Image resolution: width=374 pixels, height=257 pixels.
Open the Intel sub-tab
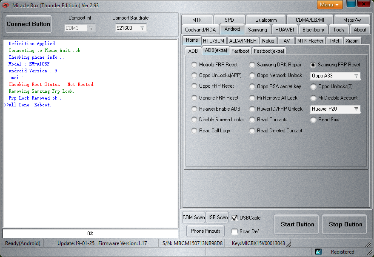pyautogui.click(x=334, y=41)
